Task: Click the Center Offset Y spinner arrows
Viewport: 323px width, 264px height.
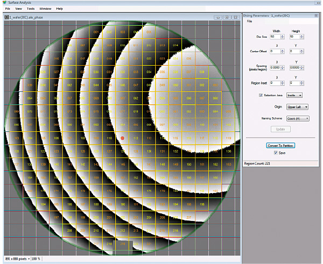Action: (302, 51)
